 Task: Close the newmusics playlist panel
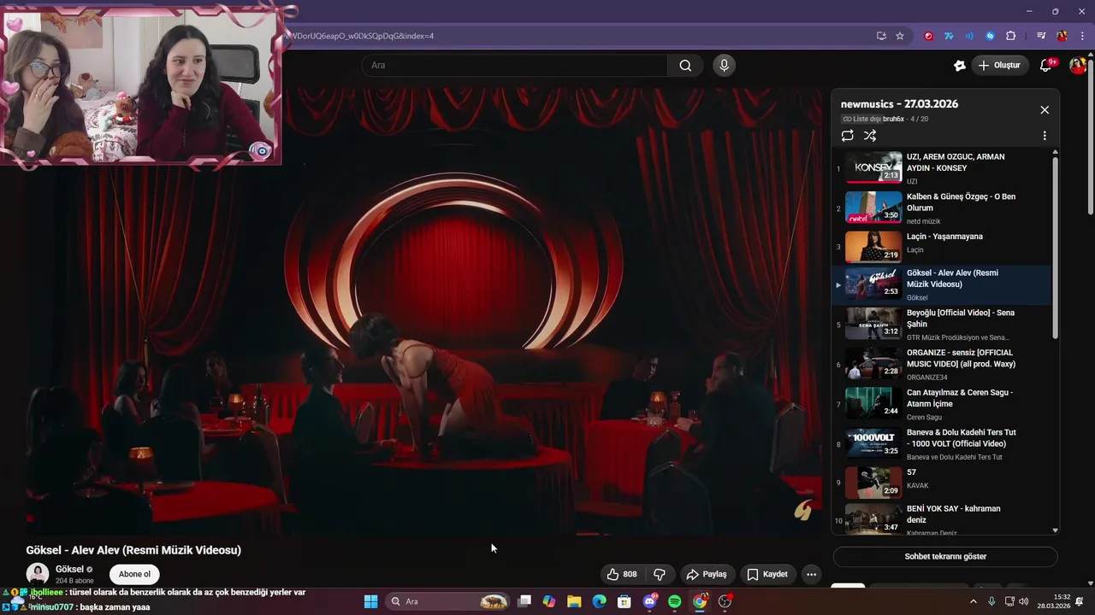pos(1045,109)
